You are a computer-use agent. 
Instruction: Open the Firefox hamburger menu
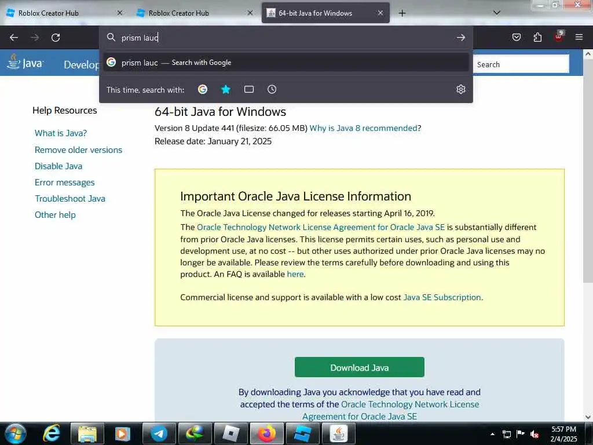pos(579,37)
